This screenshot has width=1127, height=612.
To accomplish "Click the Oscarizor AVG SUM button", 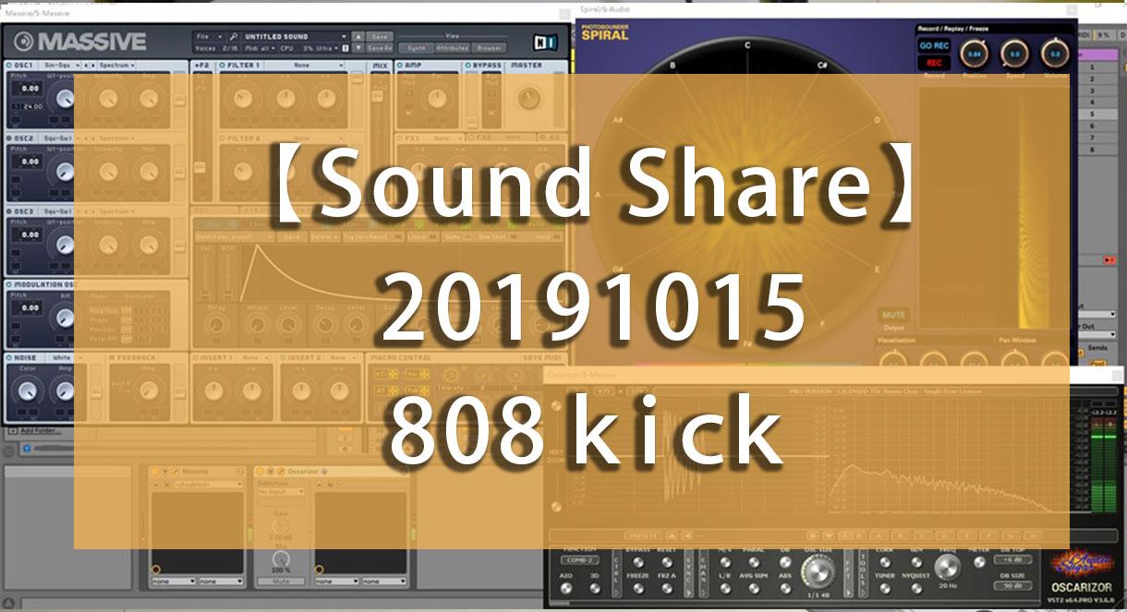I will click(x=756, y=587).
